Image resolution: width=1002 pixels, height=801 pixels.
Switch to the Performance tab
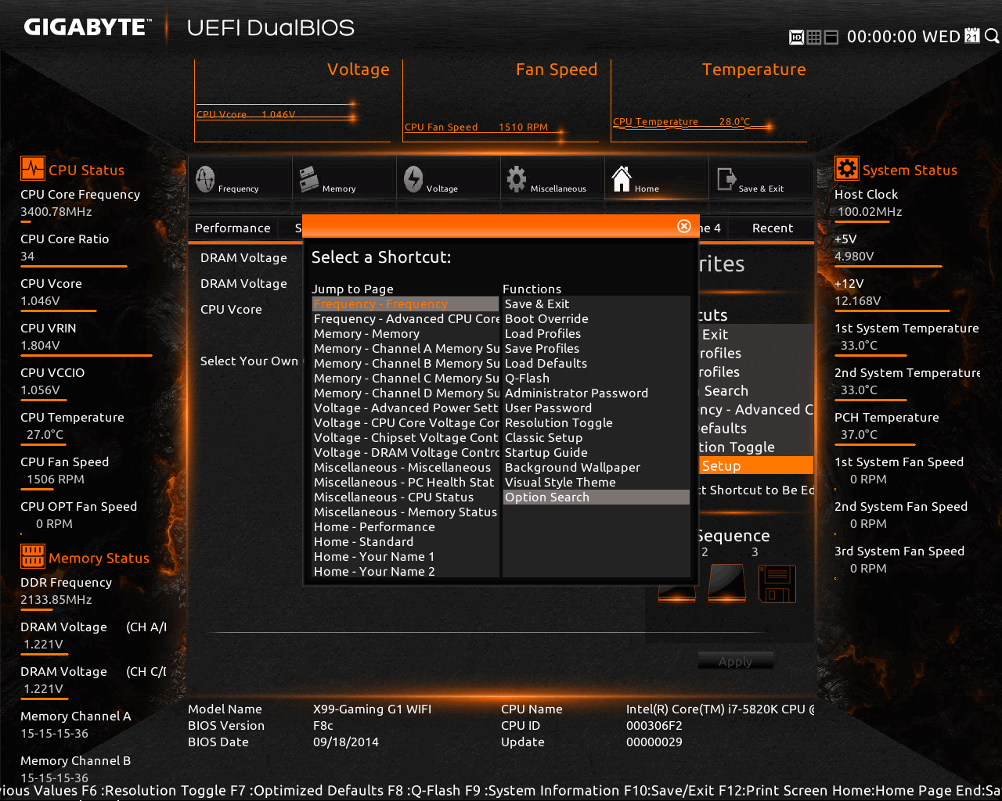232,228
